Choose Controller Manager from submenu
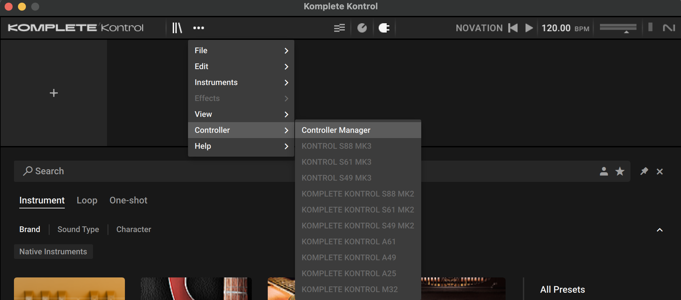This screenshot has width=681, height=300. pyautogui.click(x=358, y=130)
